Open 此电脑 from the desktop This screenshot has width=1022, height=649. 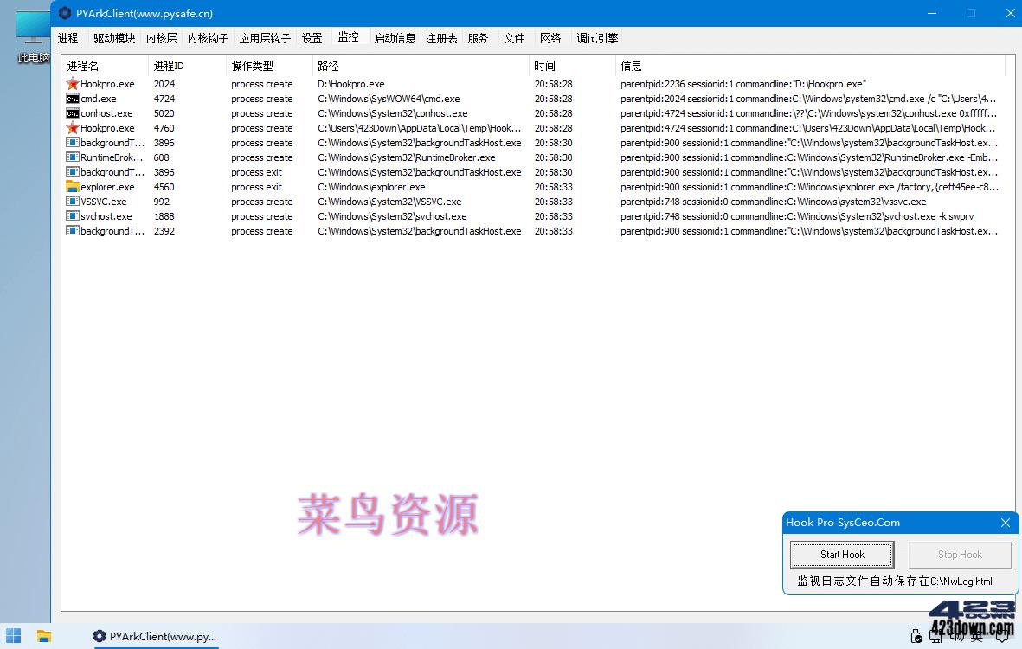32,33
